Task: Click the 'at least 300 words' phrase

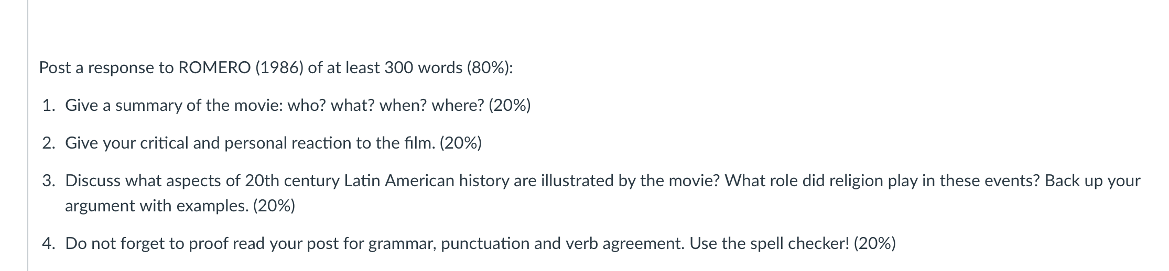Action: [395, 68]
